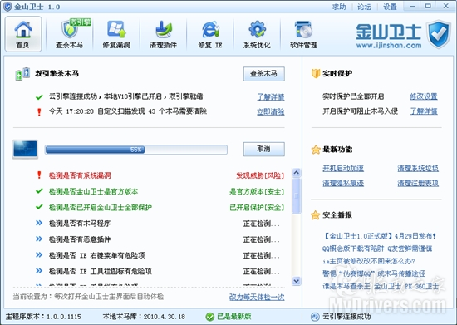Click 了解详情 link beside cloud engine status
This screenshot has height=325, width=457.
click(x=271, y=96)
